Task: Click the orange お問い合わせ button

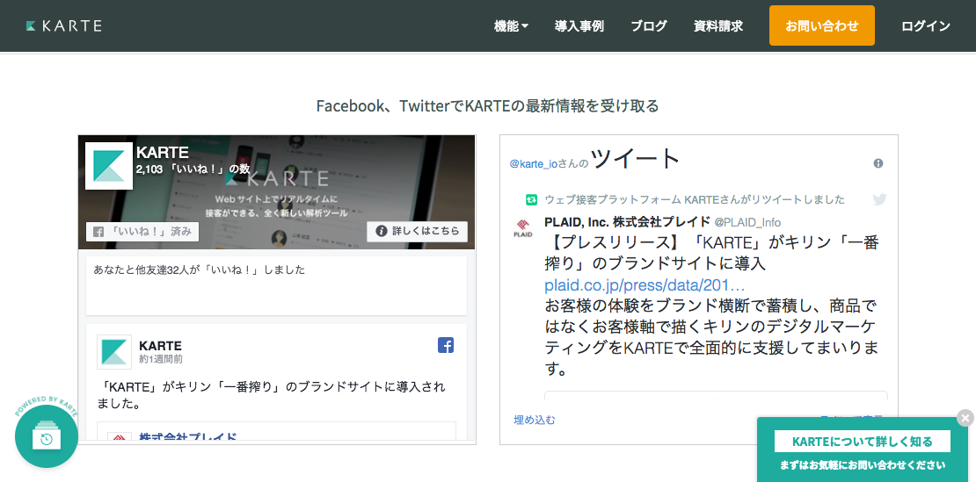Action: pos(821,25)
